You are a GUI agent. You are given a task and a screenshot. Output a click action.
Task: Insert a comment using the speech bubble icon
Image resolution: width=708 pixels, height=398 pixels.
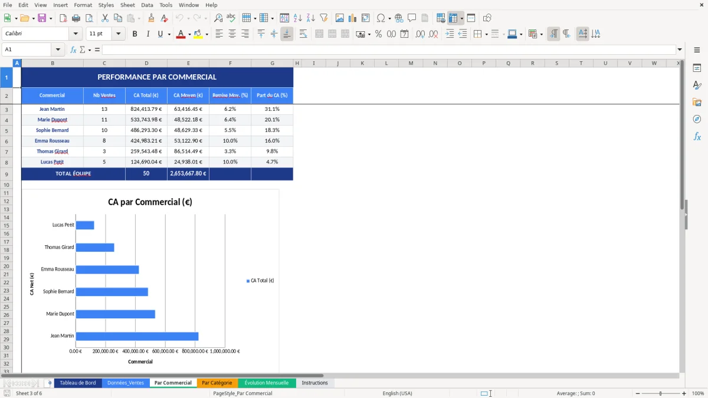click(x=411, y=18)
